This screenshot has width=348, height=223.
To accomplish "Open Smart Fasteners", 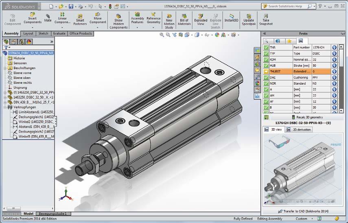I will coord(80,20).
